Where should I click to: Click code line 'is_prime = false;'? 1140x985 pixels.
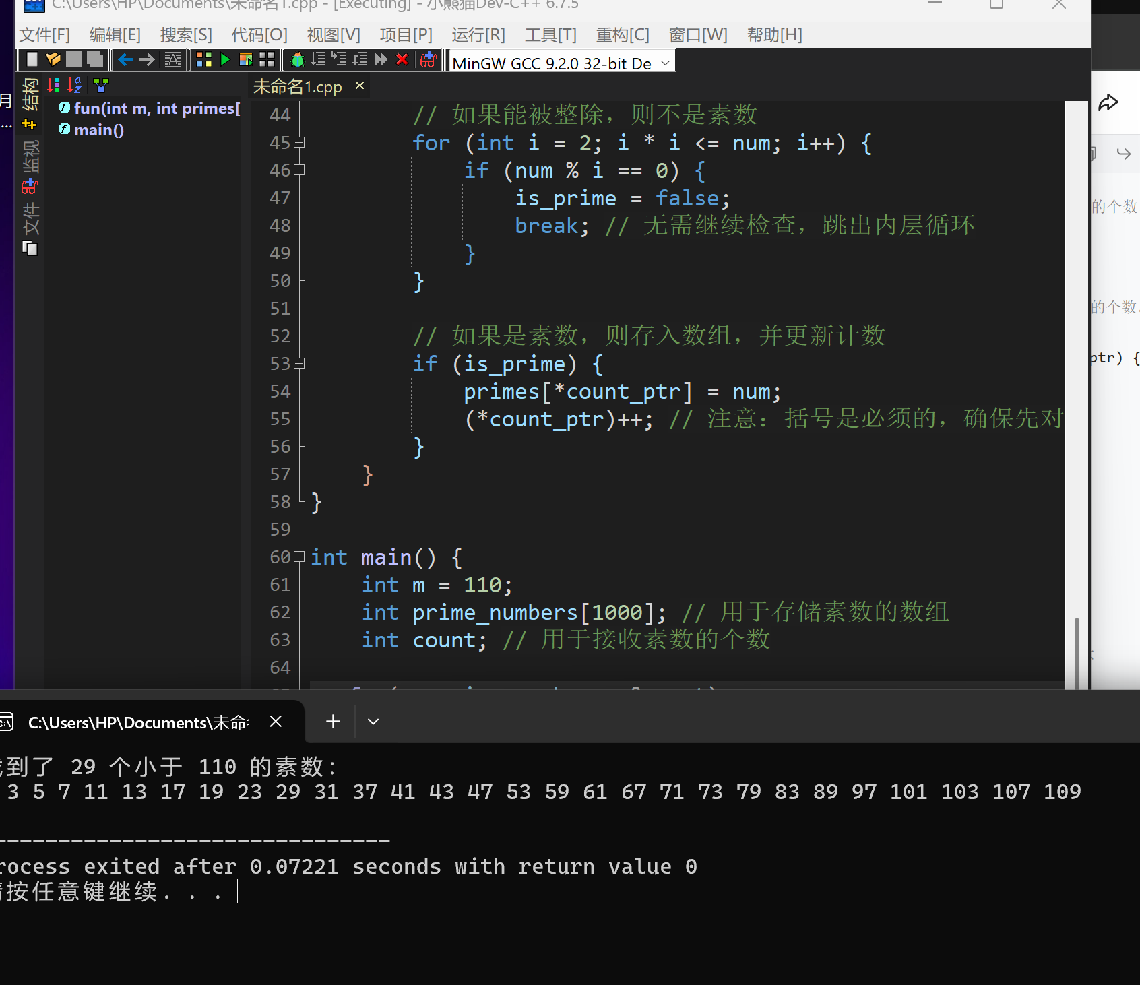click(623, 198)
